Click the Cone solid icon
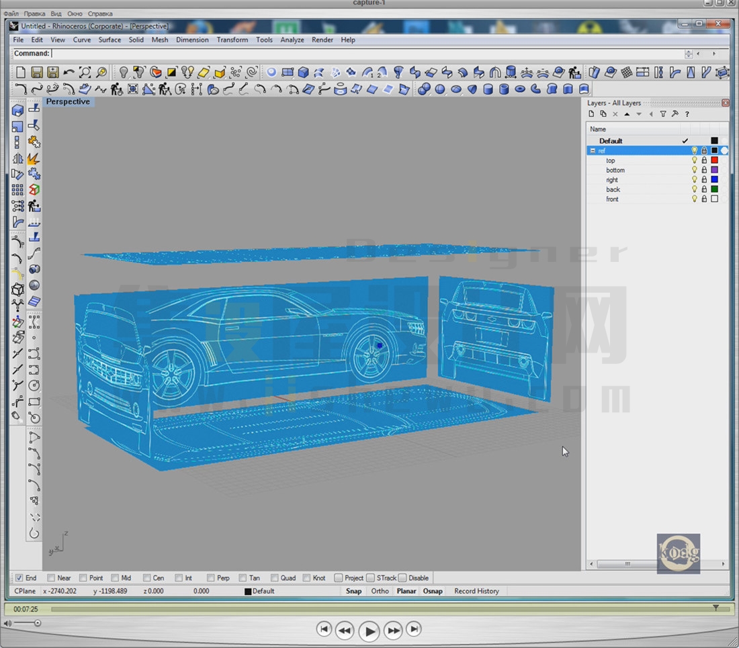The height and width of the screenshot is (648, 739). pyautogui.click(x=472, y=89)
